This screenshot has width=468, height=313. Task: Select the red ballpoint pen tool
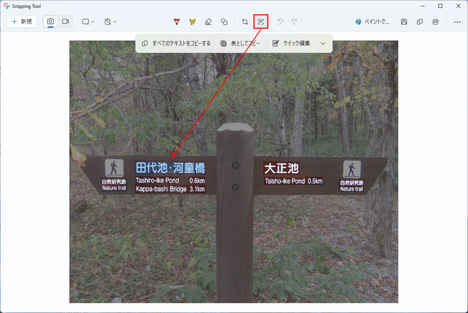177,22
